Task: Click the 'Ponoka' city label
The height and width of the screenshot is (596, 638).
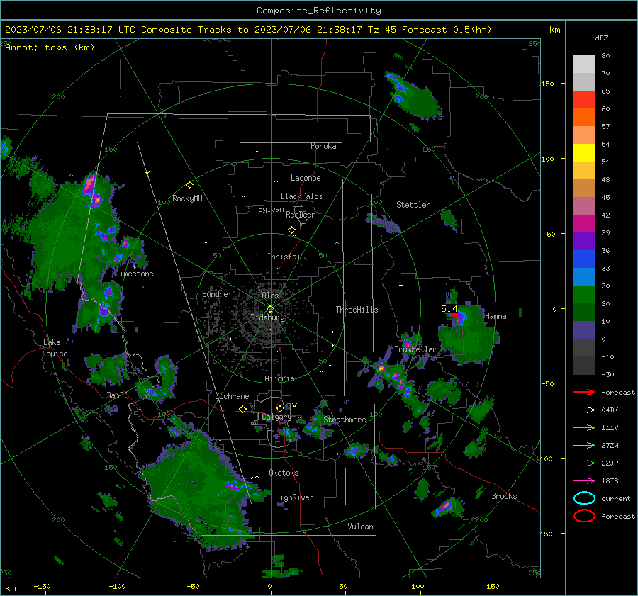Action: (x=323, y=147)
